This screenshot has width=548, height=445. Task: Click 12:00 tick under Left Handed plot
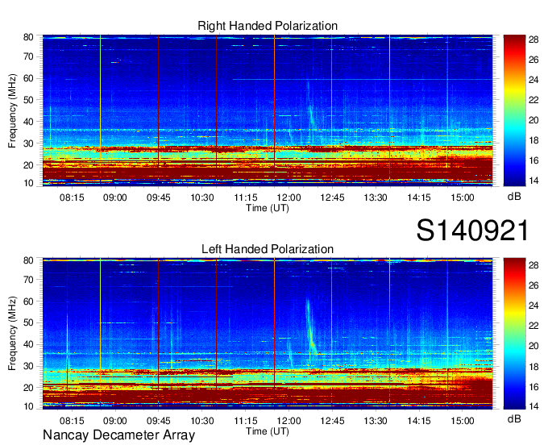tap(289, 421)
